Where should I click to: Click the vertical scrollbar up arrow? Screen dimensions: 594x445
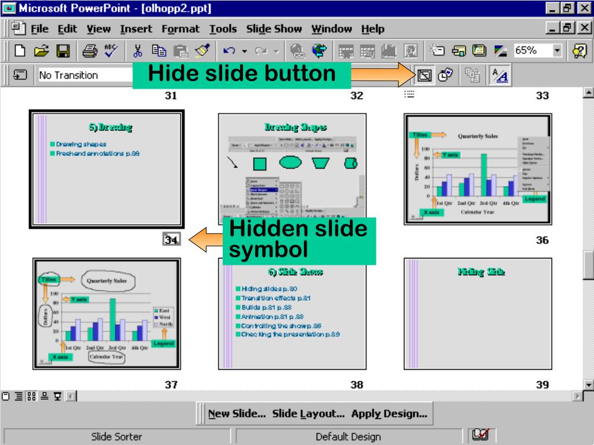(x=588, y=92)
